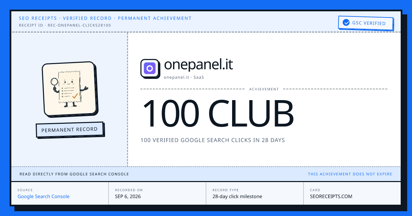Click the SEO RECEIPTS header text

click(38, 18)
